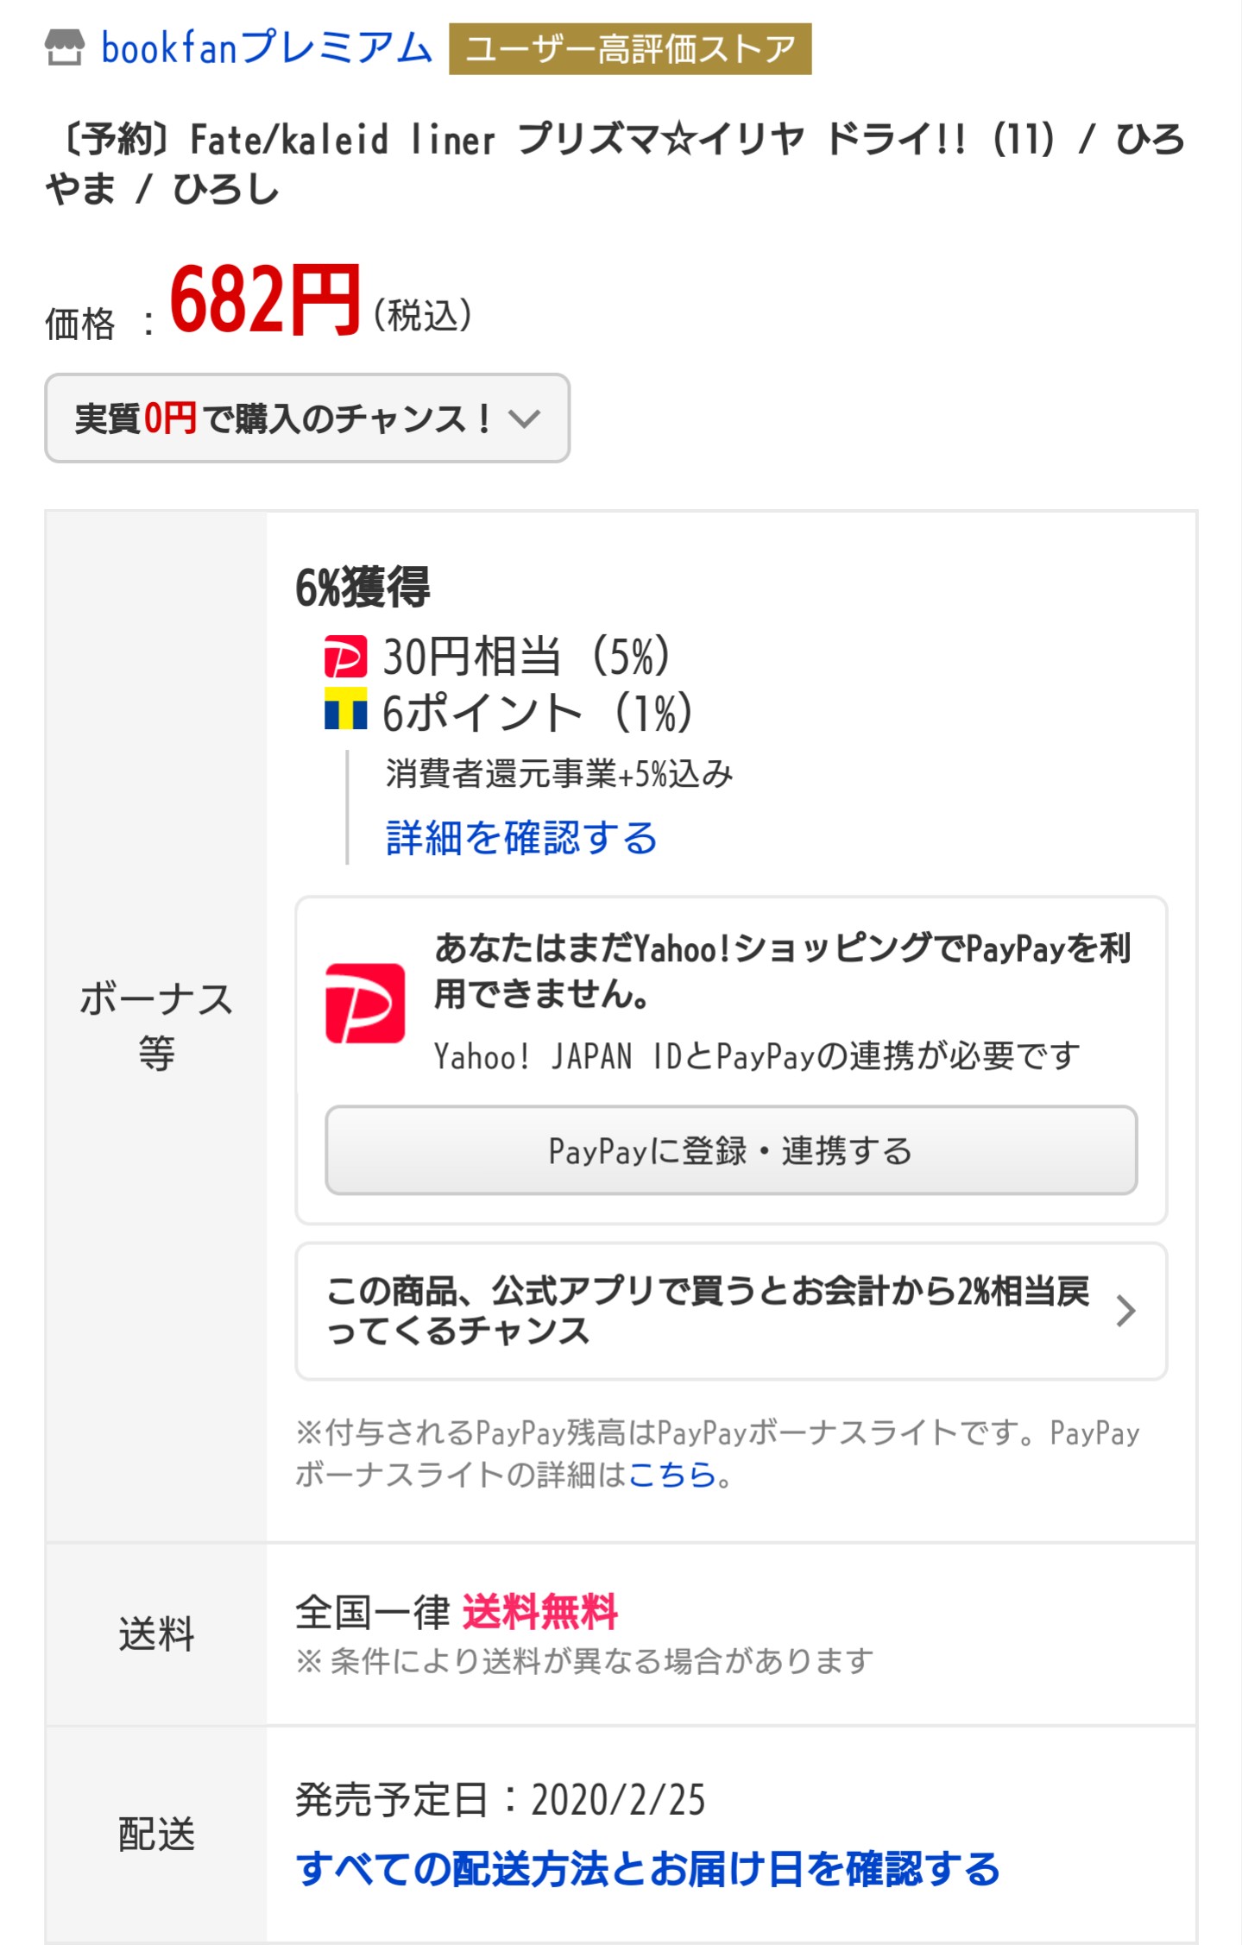Expand the 実質0円で購入のチャンス dropdown
Screen dimensions: 1242x1945
pyautogui.click(x=283, y=419)
